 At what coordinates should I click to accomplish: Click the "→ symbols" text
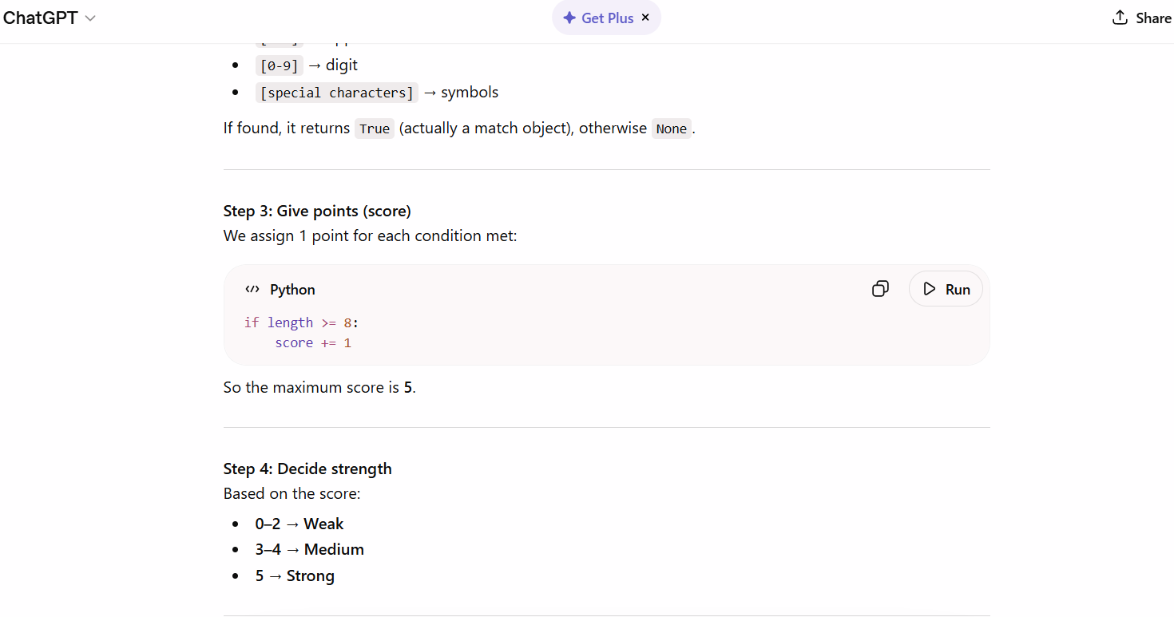click(461, 93)
